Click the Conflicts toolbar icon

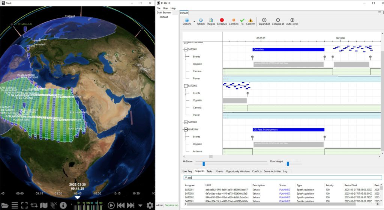coord(233,20)
